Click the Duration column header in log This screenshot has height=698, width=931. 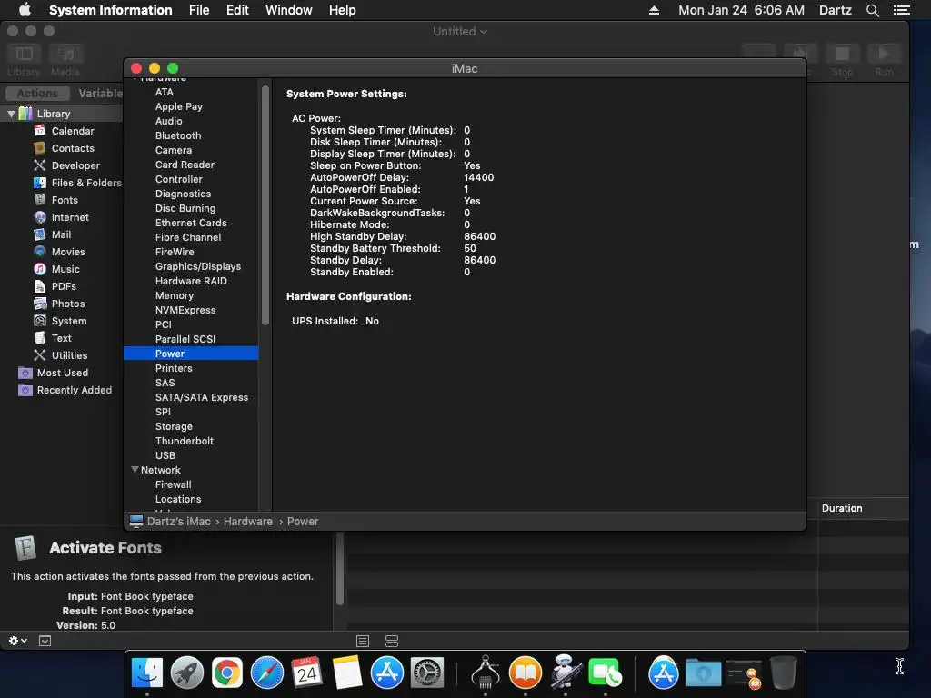(841, 508)
